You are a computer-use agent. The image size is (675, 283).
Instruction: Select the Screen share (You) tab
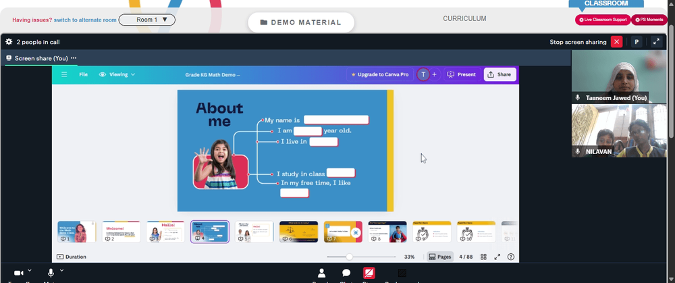pyautogui.click(x=41, y=58)
